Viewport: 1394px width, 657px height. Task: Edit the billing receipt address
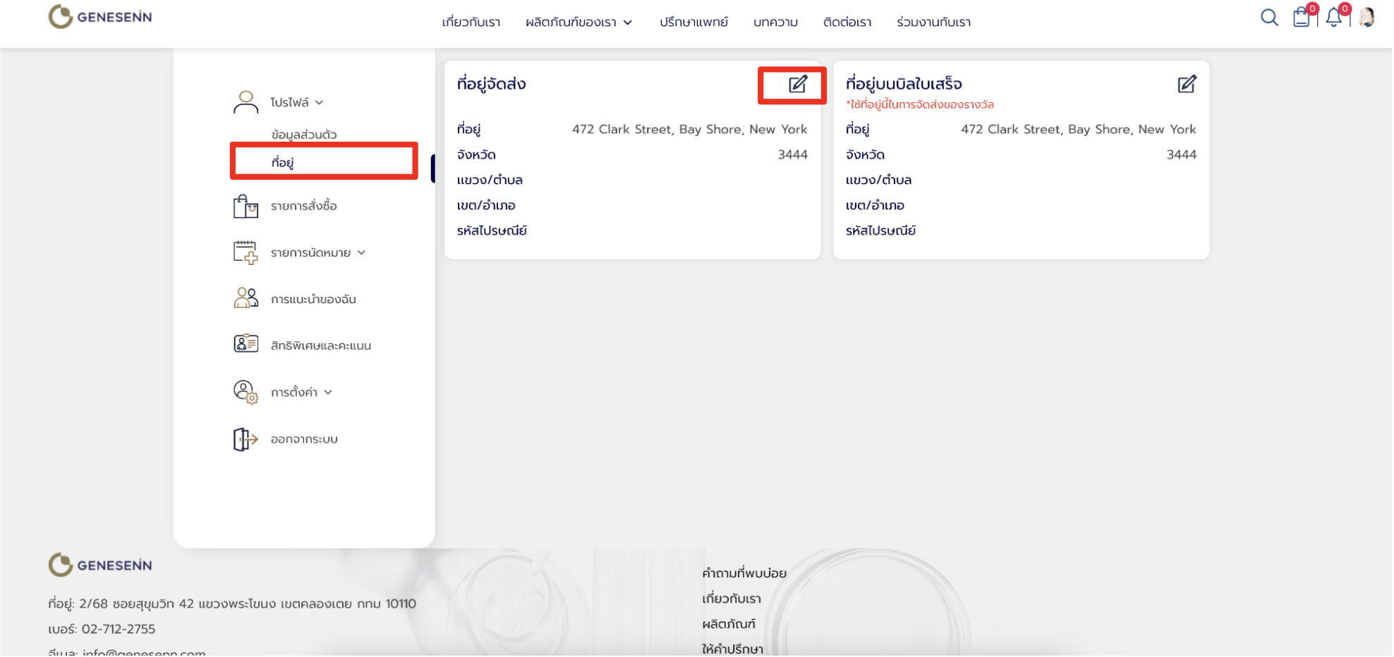pos(1187,85)
